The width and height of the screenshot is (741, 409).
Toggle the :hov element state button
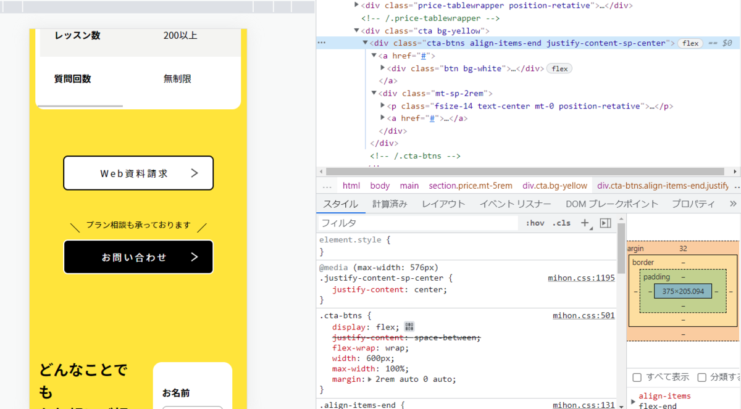[x=535, y=223]
